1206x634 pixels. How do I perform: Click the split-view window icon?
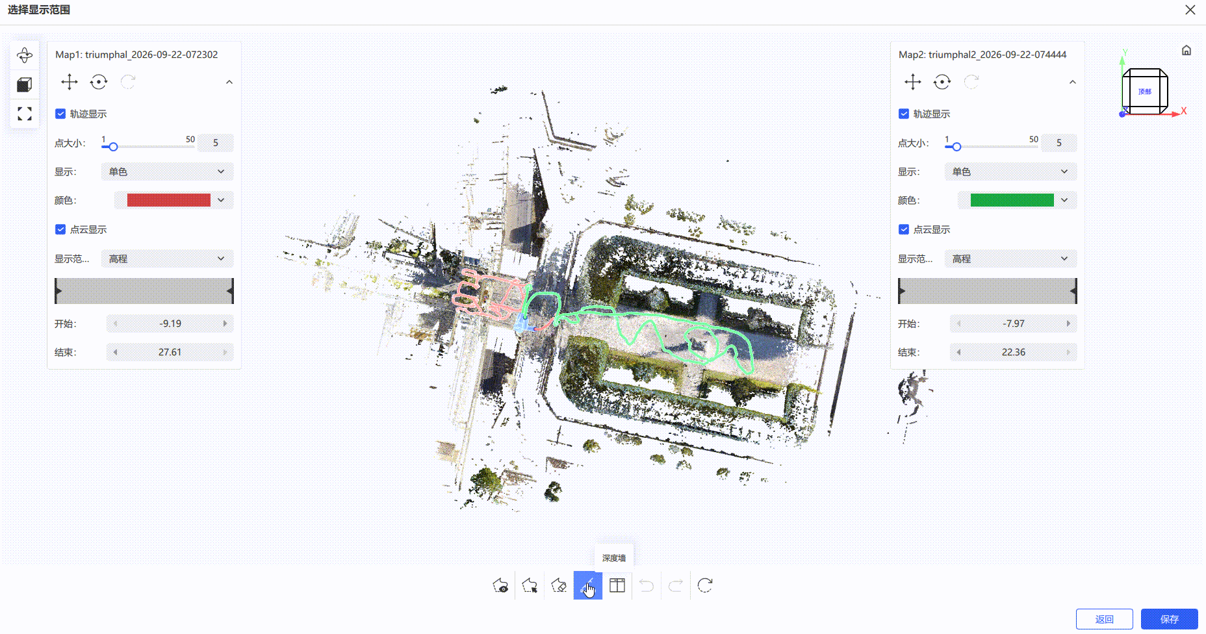coord(617,585)
